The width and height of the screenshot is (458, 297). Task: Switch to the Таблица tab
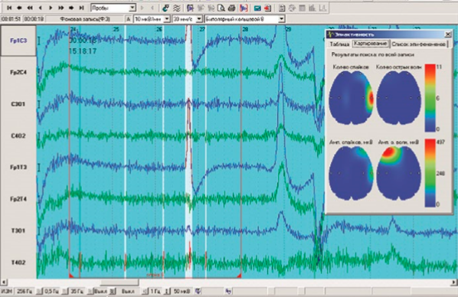(339, 44)
